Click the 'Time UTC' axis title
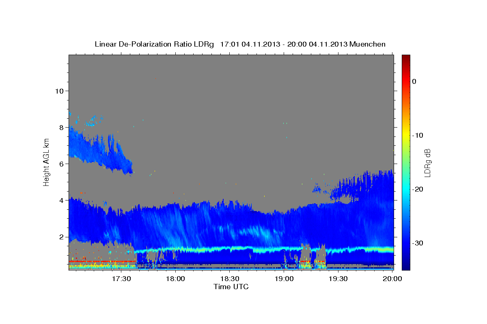This screenshot has width=487, height=324. pyautogui.click(x=231, y=287)
